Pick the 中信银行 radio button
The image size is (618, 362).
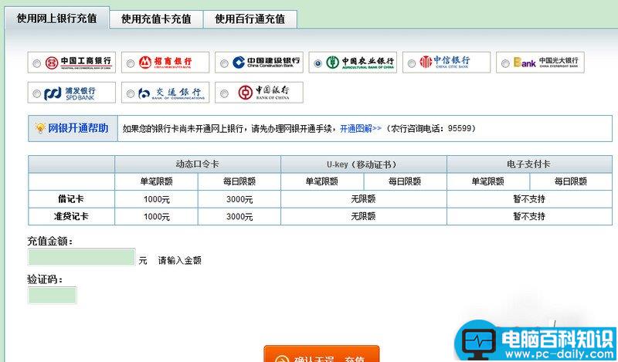click(x=412, y=63)
